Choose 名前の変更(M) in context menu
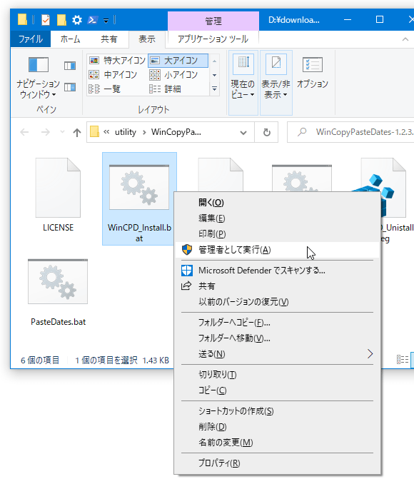 coord(277,443)
